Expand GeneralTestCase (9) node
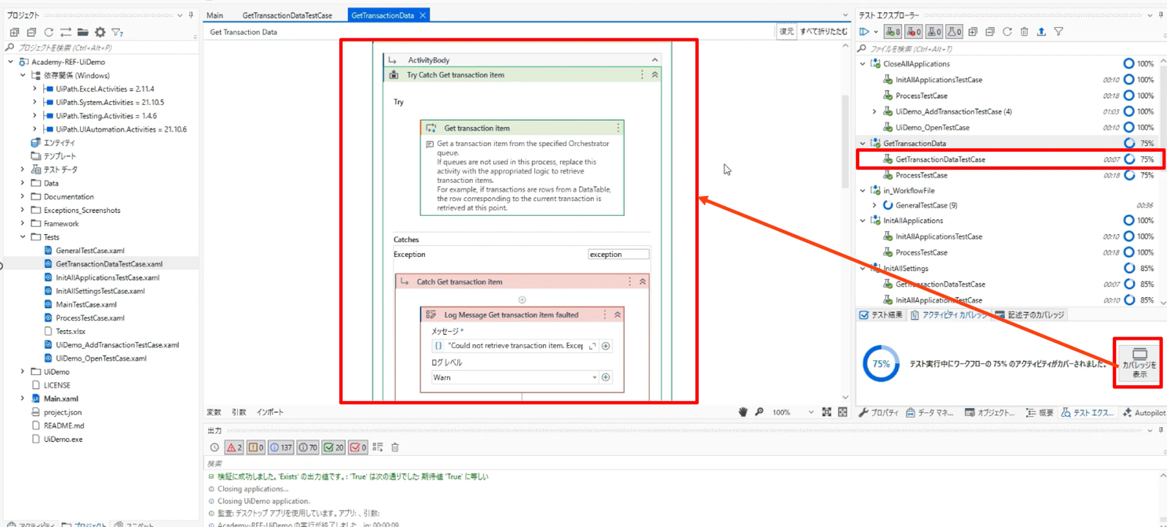The image size is (1167, 527). point(875,205)
